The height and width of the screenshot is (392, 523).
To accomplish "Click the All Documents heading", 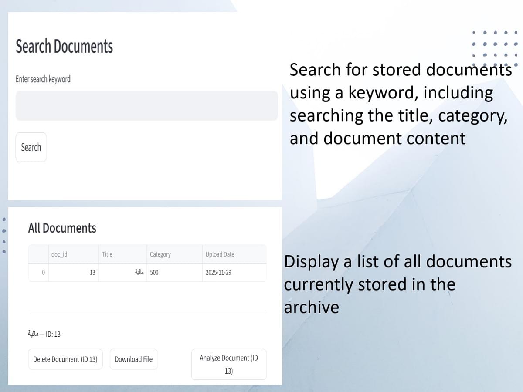I will pyautogui.click(x=62, y=228).
